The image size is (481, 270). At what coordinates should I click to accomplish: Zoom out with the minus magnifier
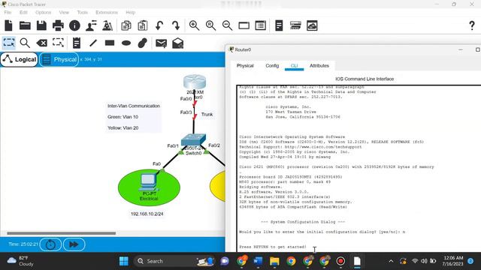click(227, 25)
